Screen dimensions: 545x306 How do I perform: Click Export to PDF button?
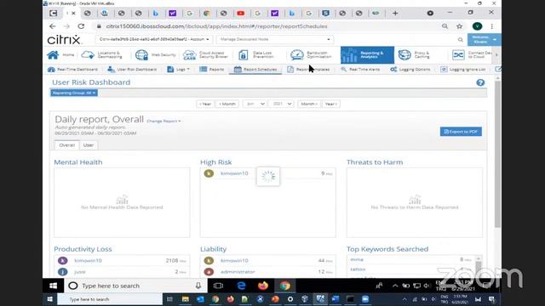point(461,132)
